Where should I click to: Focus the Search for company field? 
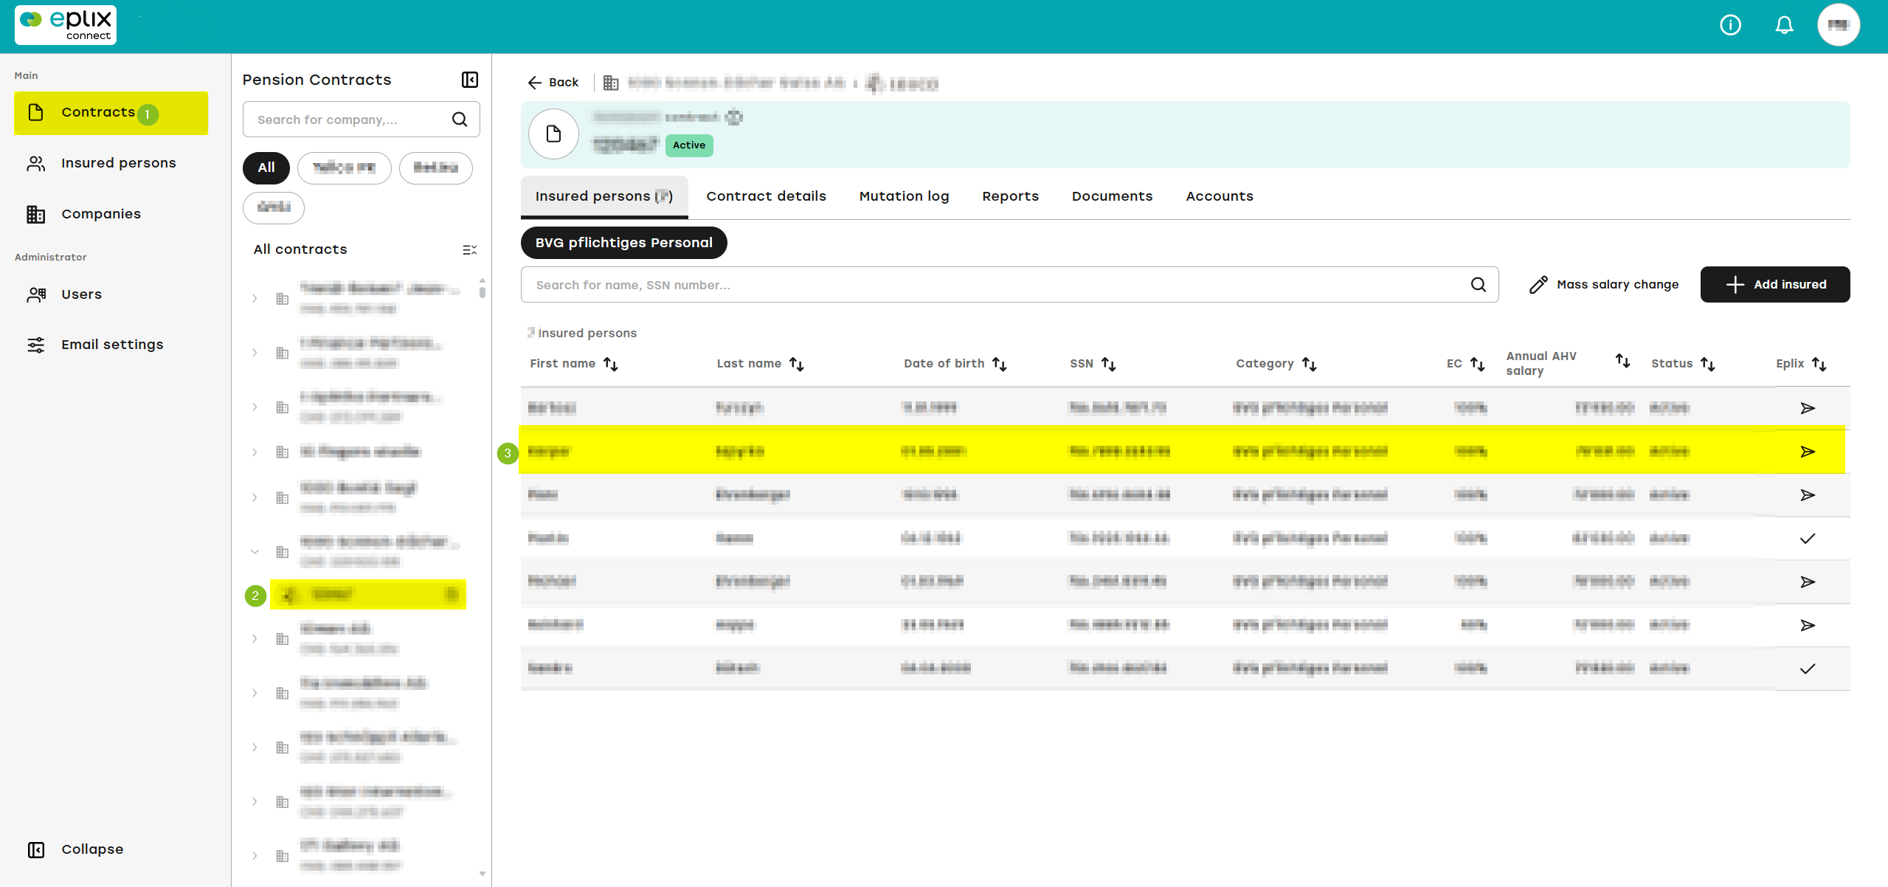[x=362, y=120]
